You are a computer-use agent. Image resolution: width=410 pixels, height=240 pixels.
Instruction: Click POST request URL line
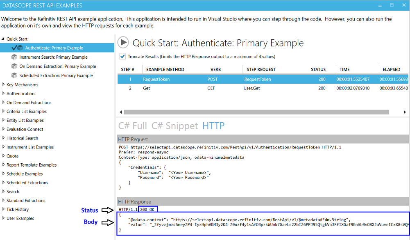tap(230, 147)
